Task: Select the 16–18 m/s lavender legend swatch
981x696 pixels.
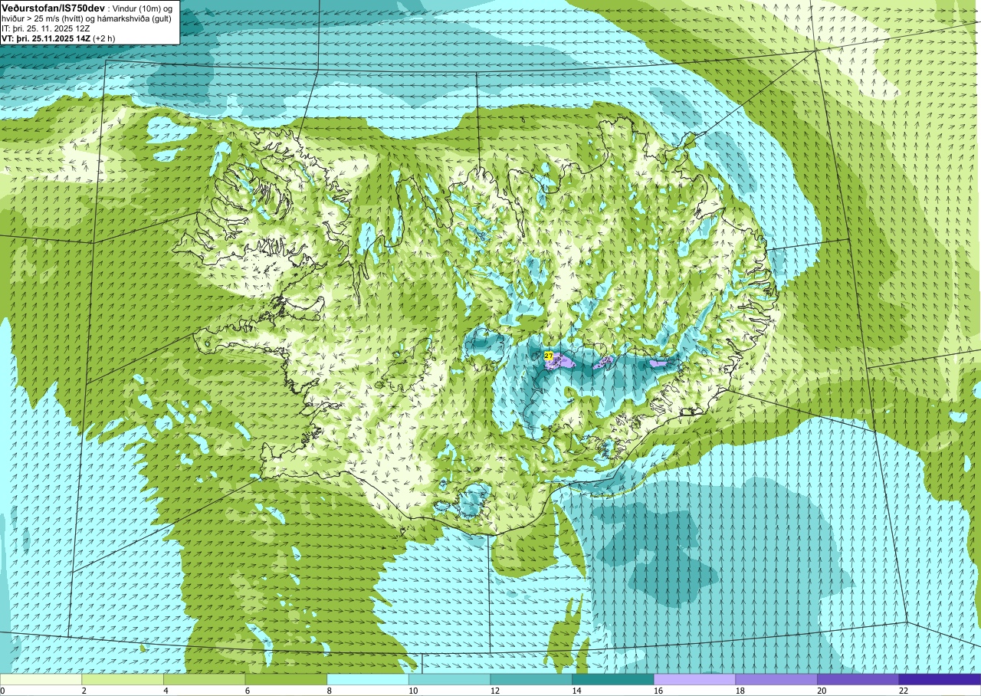Action: click(694, 679)
